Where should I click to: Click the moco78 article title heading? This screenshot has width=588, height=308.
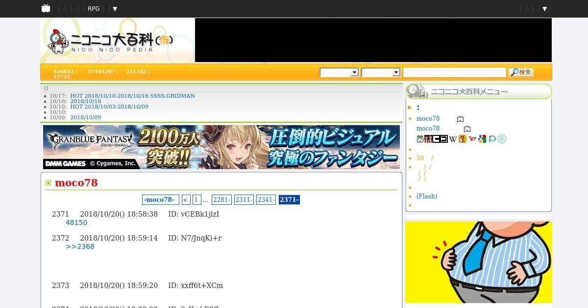click(x=76, y=182)
